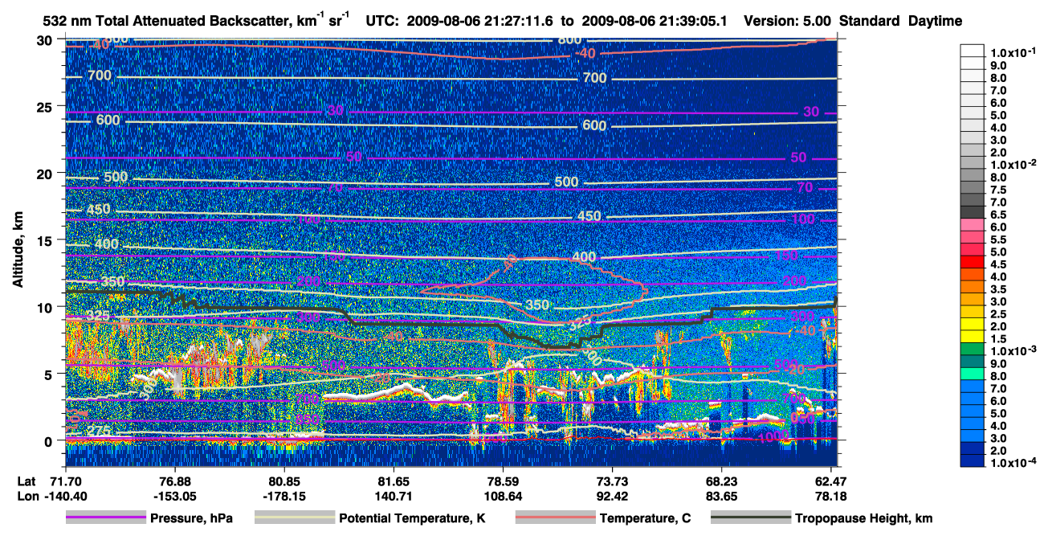This screenshot has height=536, width=1044.
Task: Click the latitude value '71.70'
Action: (x=65, y=481)
